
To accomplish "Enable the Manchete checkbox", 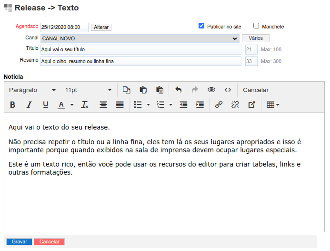I will (256, 26).
